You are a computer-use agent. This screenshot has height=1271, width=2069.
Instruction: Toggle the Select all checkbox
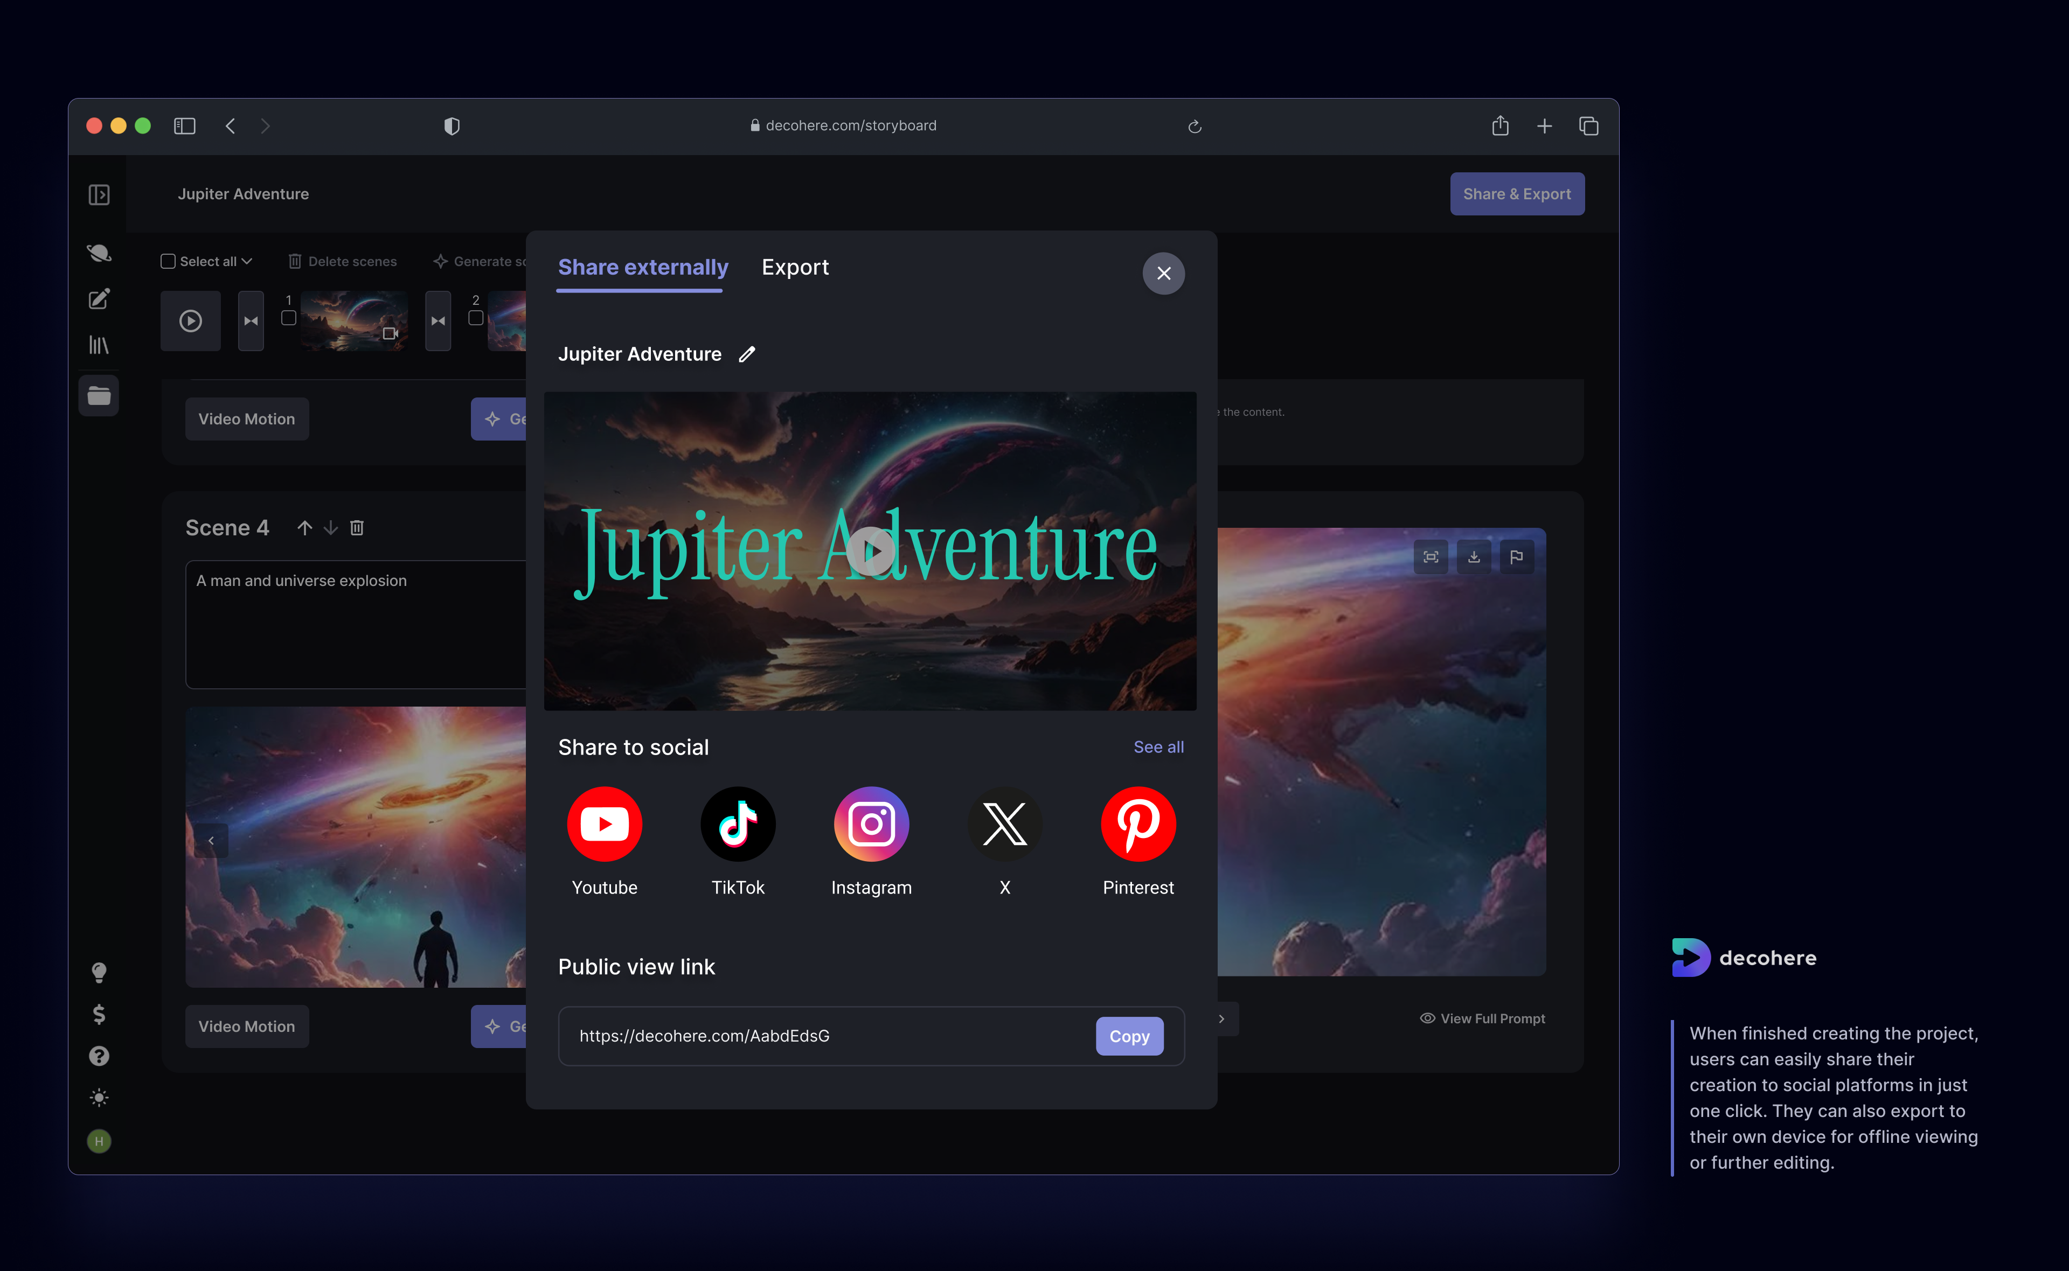(168, 261)
